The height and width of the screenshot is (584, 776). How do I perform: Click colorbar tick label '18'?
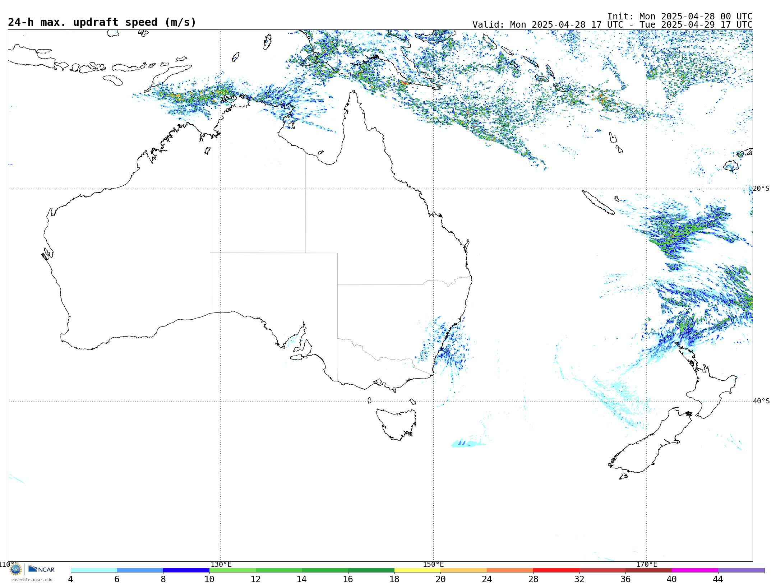point(394,579)
